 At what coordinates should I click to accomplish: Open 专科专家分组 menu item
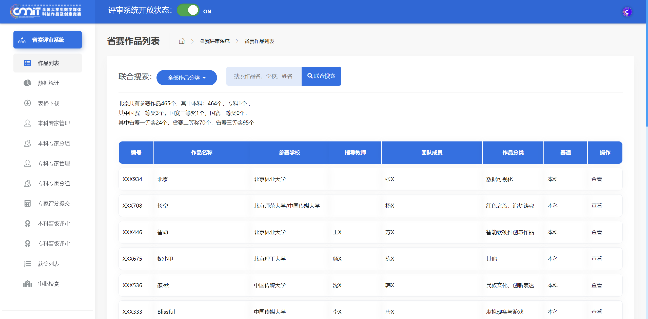(54, 183)
